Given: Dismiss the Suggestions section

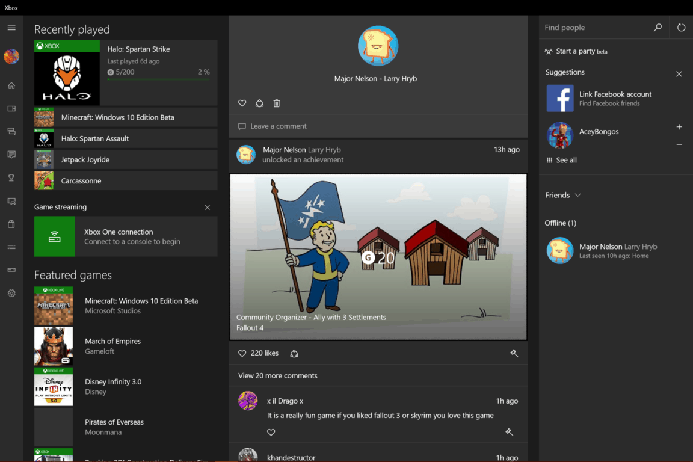Looking at the screenshot, I should (x=679, y=74).
